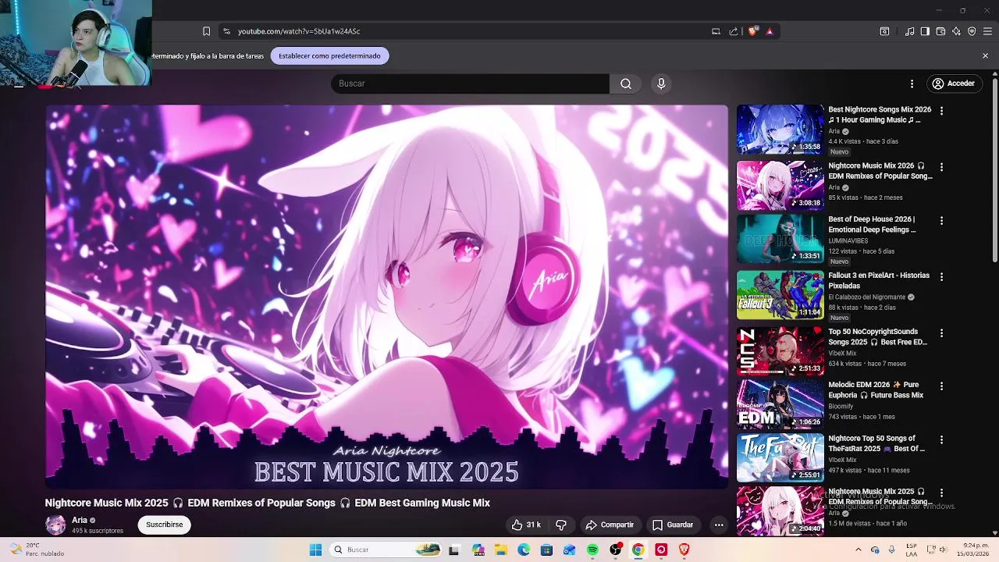Screen dimensions: 999x562
Task: Subscribe to Aria with Suscribirse button
Action: click(x=164, y=525)
